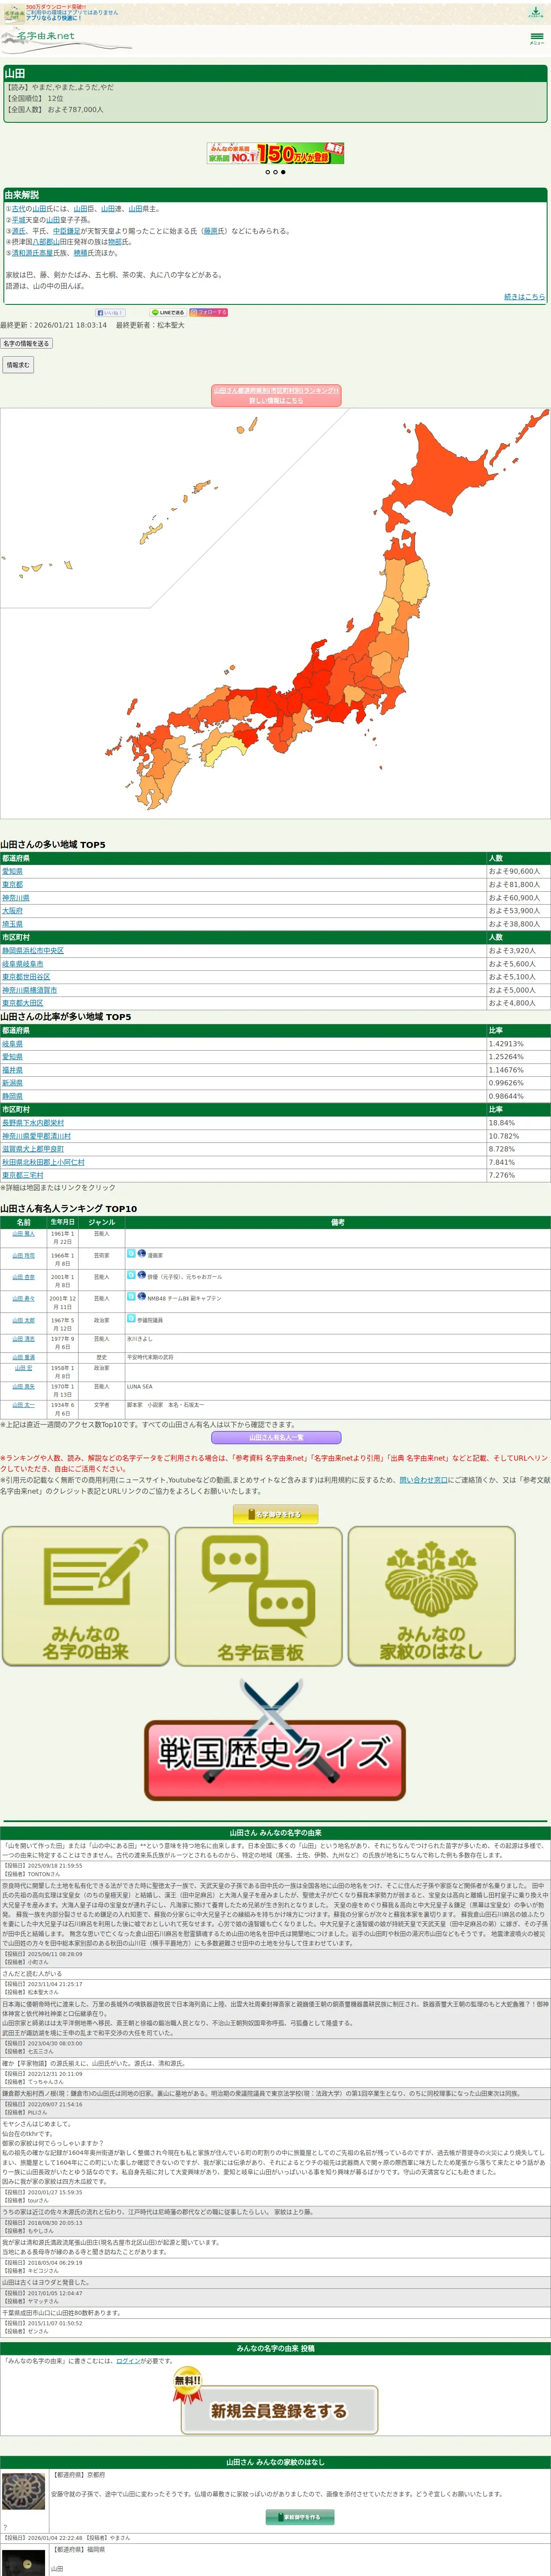The height and width of the screenshot is (2576, 551).
Task: Open 東京都 in the prefecture TOP5 table
Action: pos(12,884)
